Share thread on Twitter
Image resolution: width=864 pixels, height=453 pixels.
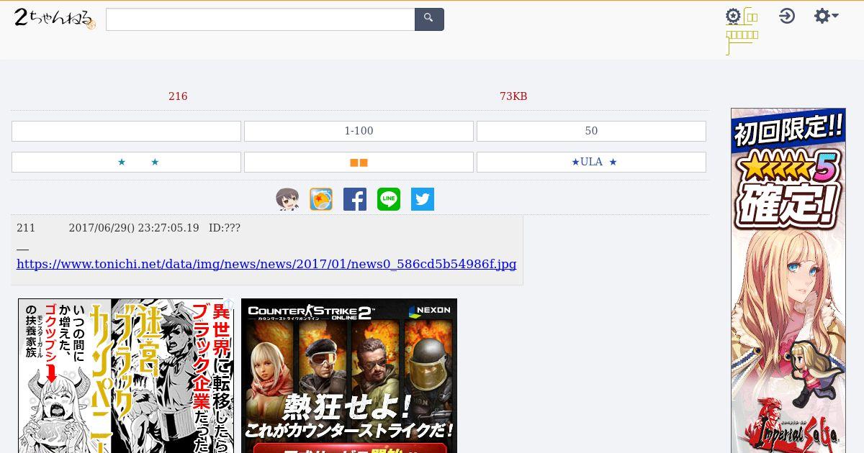point(423,199)
